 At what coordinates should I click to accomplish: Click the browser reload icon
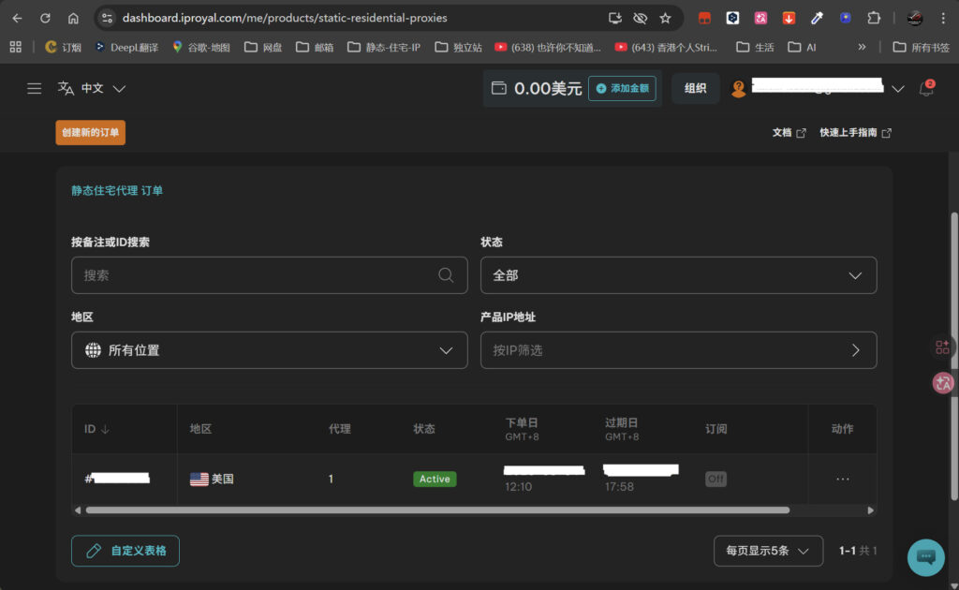click(x=45, y=18)
